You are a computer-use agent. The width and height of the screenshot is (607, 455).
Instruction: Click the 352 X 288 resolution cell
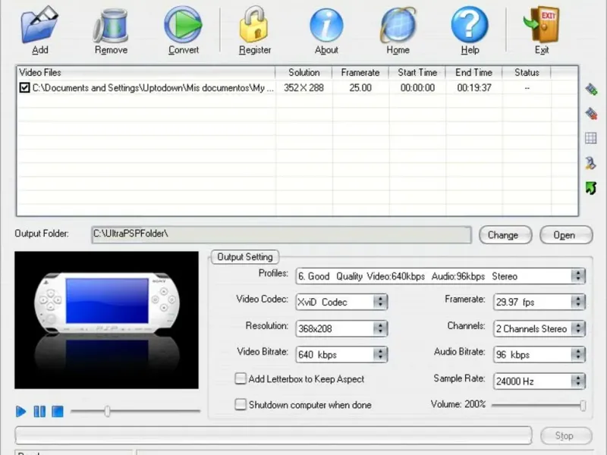303,88
